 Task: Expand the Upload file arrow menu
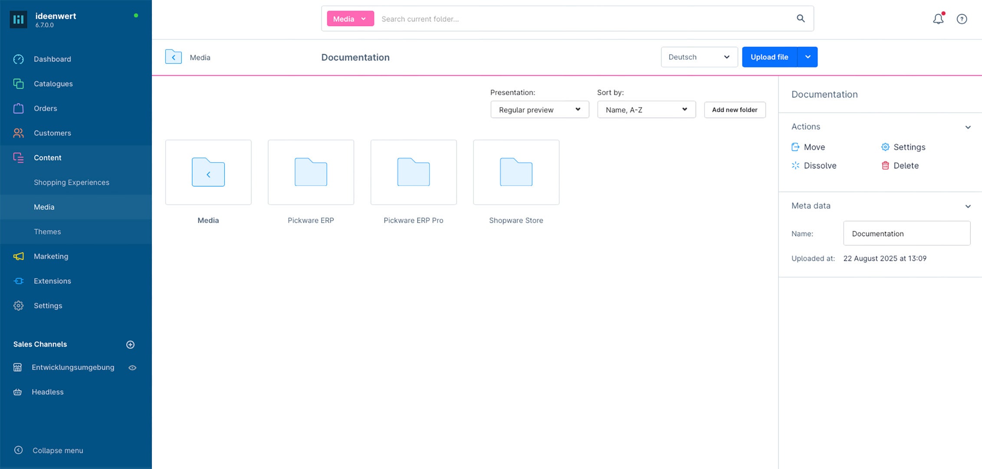808,57
